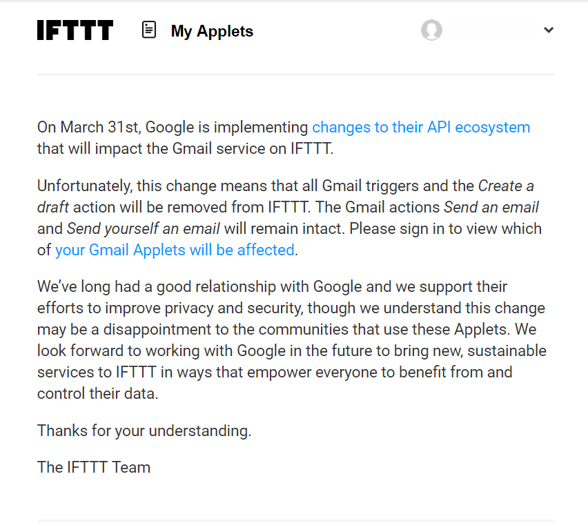Click the 'Thanks for your understanding.' line
The image size is (588, 532).
tap(144, 431)
